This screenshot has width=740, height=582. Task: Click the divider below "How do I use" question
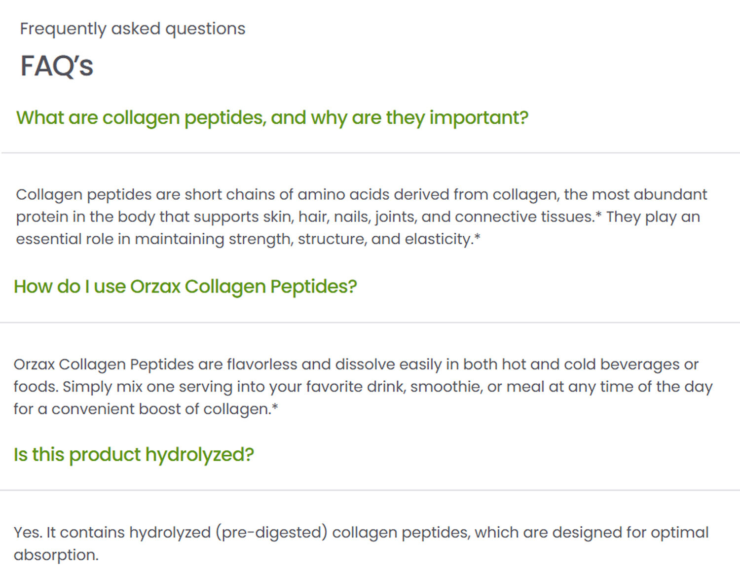coord(370,323)
